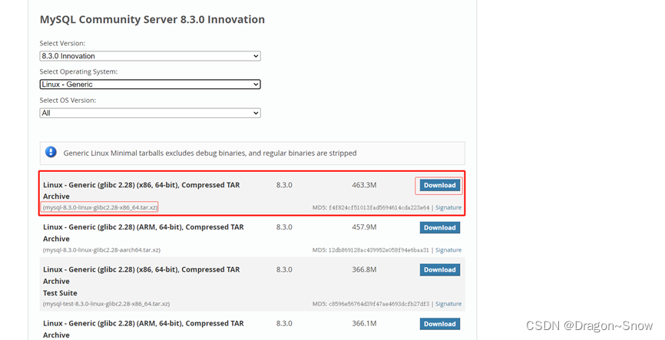Select the MD5 hash starting with f4f824cf
Screen dimensions: 665x340
coord(379,208)
